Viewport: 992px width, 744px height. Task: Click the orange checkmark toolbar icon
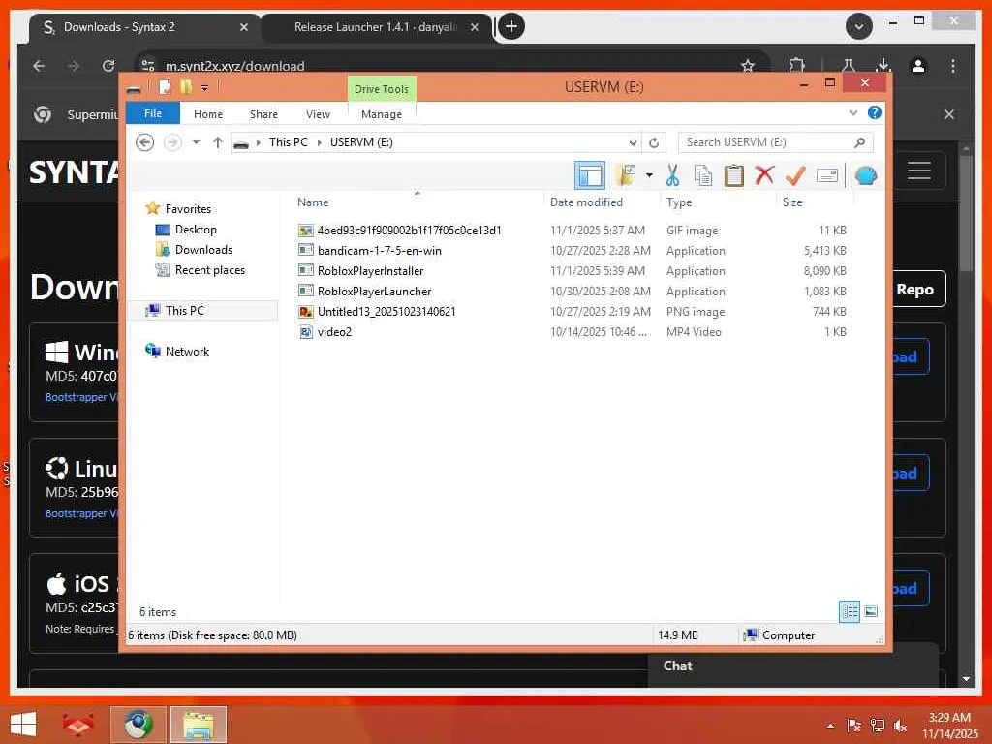[x=795, y=175]
